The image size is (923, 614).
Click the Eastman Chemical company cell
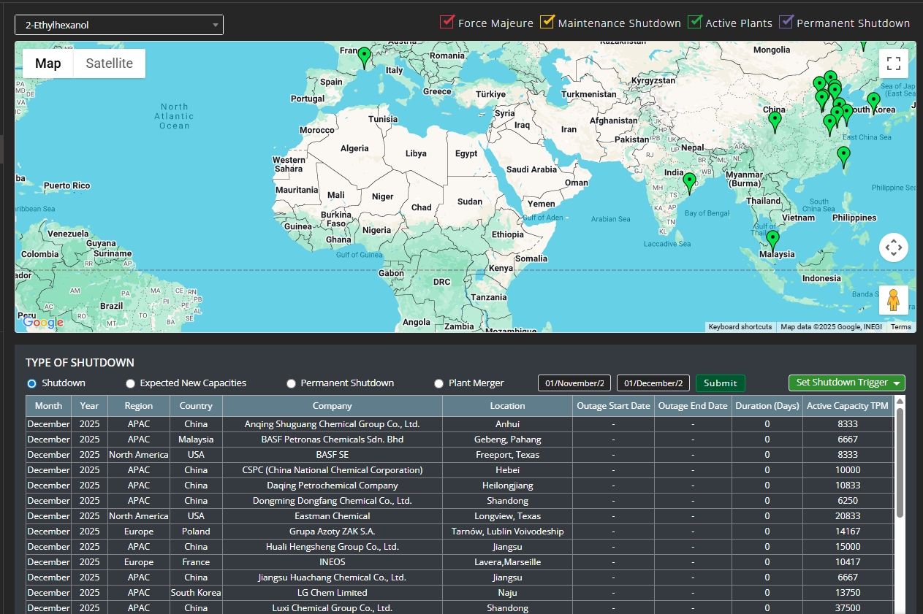coord(333,516)
